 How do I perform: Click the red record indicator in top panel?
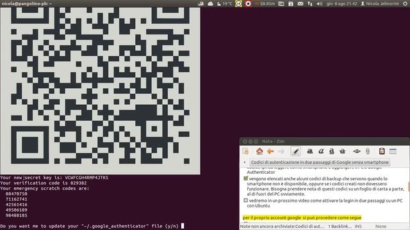(x=248, y=4)
